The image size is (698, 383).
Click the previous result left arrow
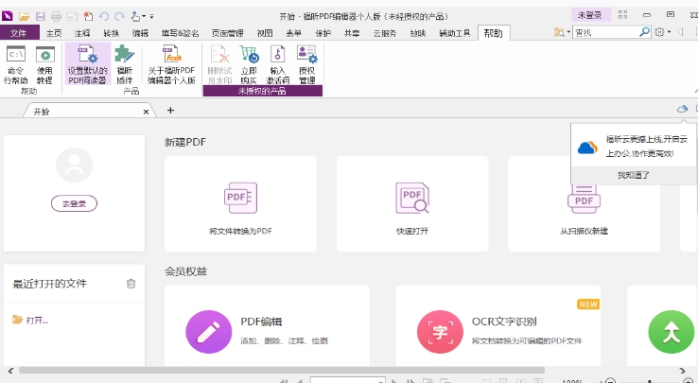tap(680, 32)
